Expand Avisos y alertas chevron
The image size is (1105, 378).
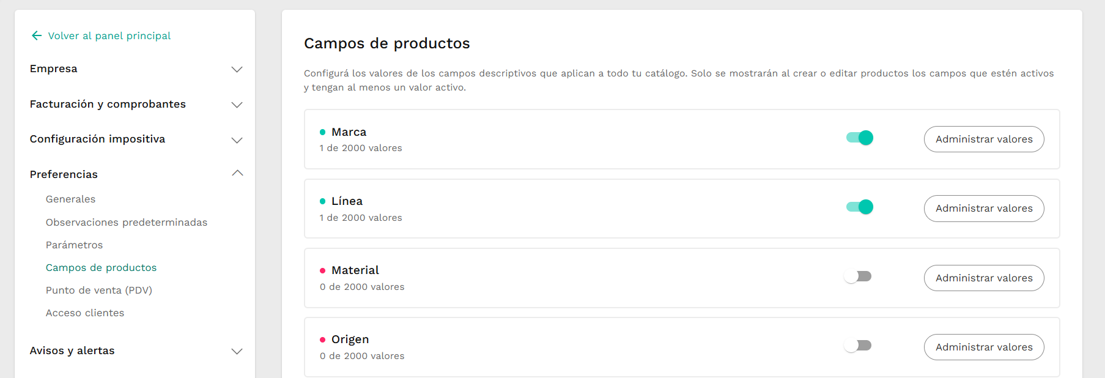tap(237, 351)
